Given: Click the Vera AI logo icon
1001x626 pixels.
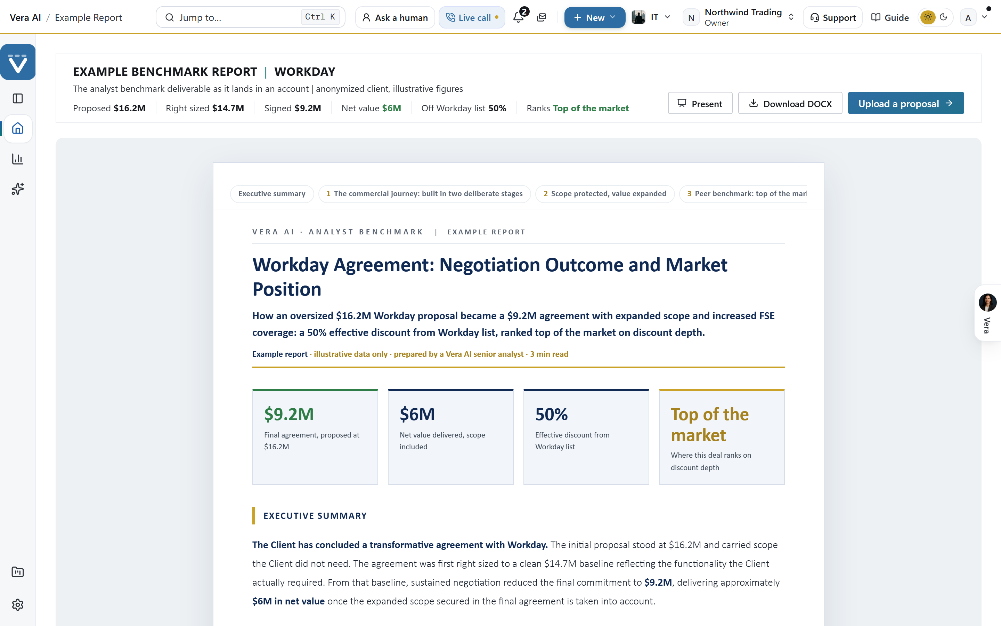Looking at the screenshot, I should 17,62.
